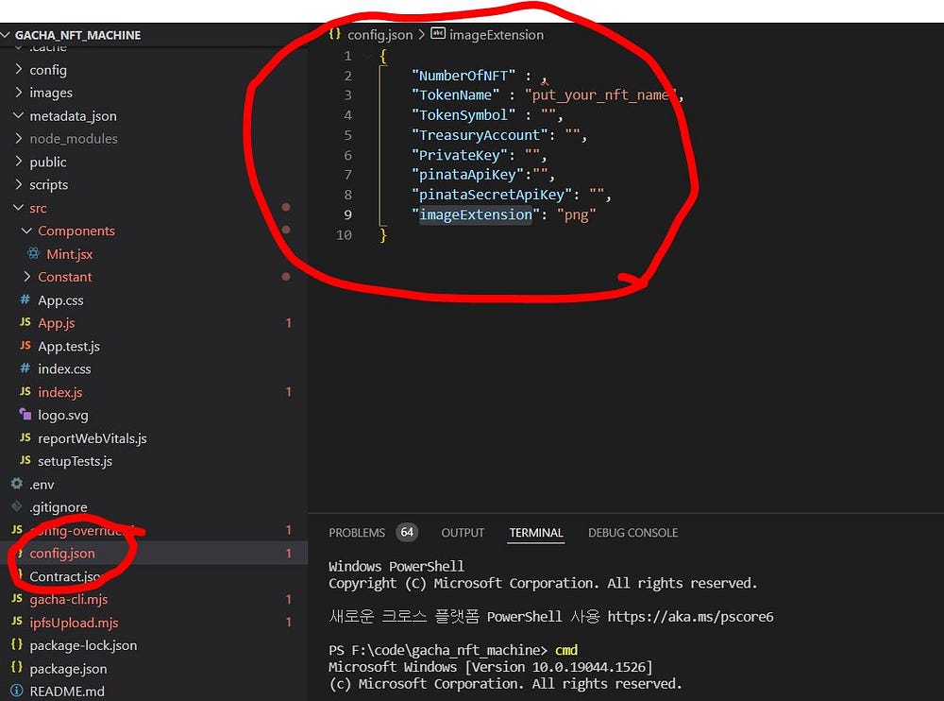Click imageExtension in the breadcrumb
Image resolution: width=944 pixels, height=701 pixels.
click(497, 35)
